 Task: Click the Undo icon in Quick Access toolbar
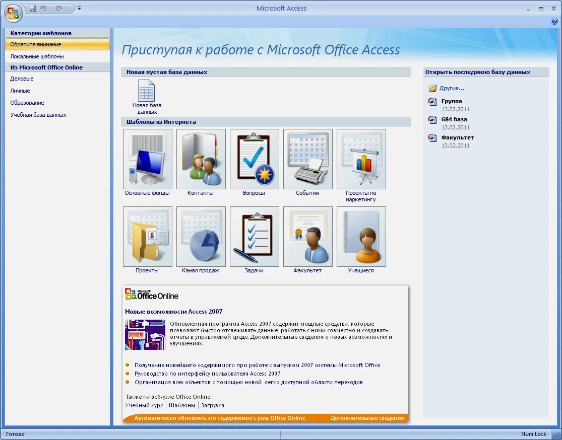pos(43,8)
